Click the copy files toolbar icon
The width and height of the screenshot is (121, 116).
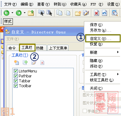pyautogui.click(x=59, y=13)
